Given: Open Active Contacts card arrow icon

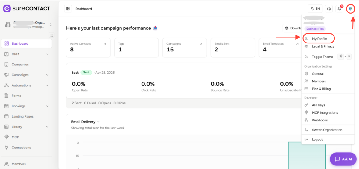Looking at the screenshot, I should pos(105,44).
